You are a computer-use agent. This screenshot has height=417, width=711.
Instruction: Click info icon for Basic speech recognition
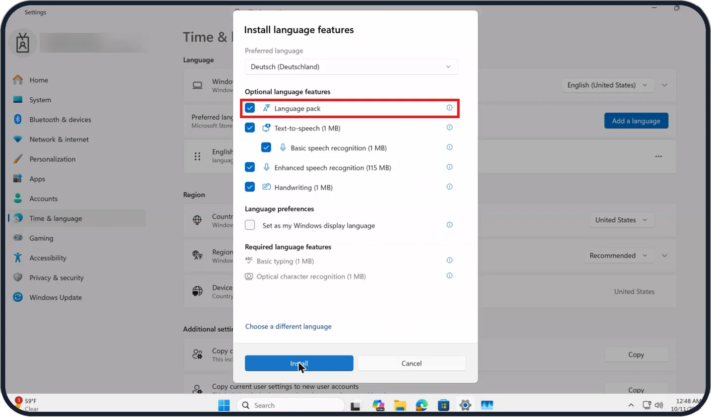pos(450,147)
